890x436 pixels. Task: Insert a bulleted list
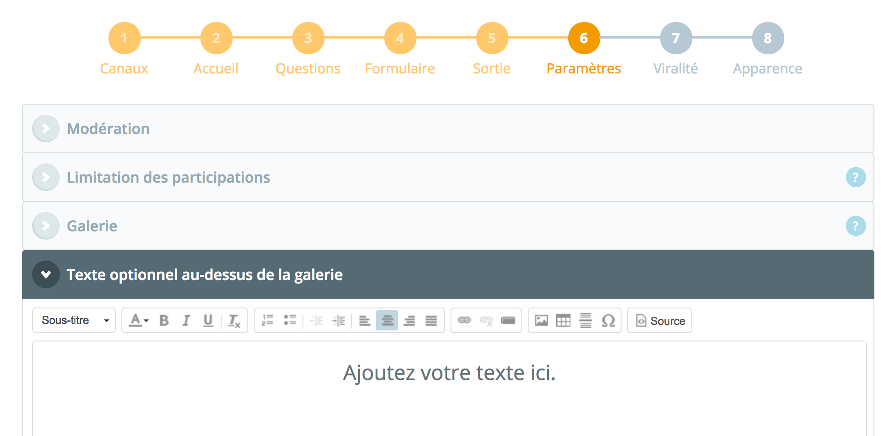[x=290, y=320]
